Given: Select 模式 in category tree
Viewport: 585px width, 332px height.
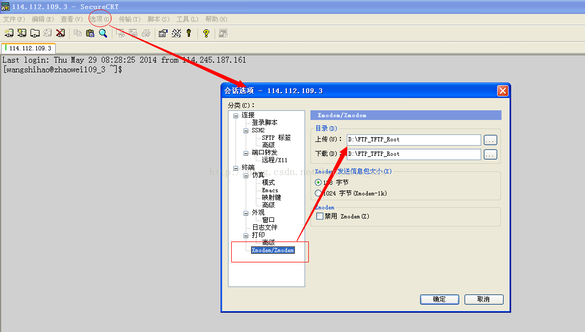Looking at the screenshot, I should 268,182.
